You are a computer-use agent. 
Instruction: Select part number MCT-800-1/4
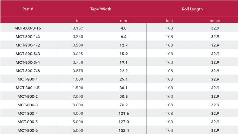coord(28,37)
